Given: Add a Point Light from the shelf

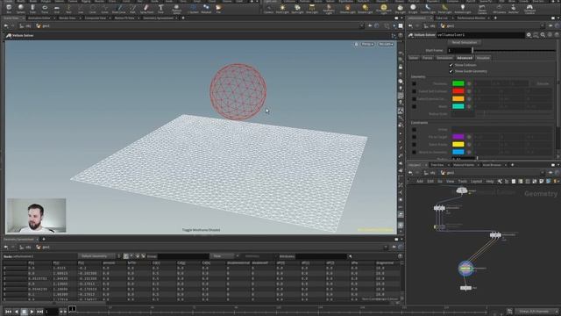Looking at the screenshot, I should [282, 9].
